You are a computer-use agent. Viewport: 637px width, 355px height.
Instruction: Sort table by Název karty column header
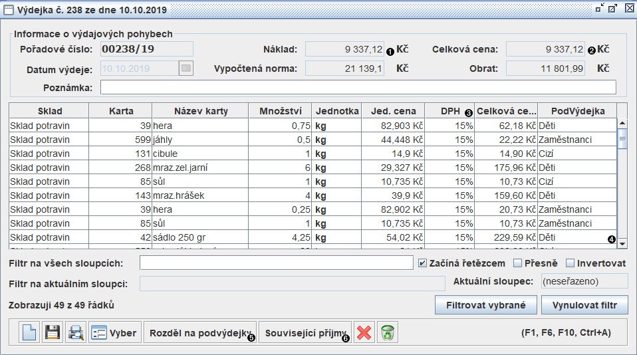(200, 111)
